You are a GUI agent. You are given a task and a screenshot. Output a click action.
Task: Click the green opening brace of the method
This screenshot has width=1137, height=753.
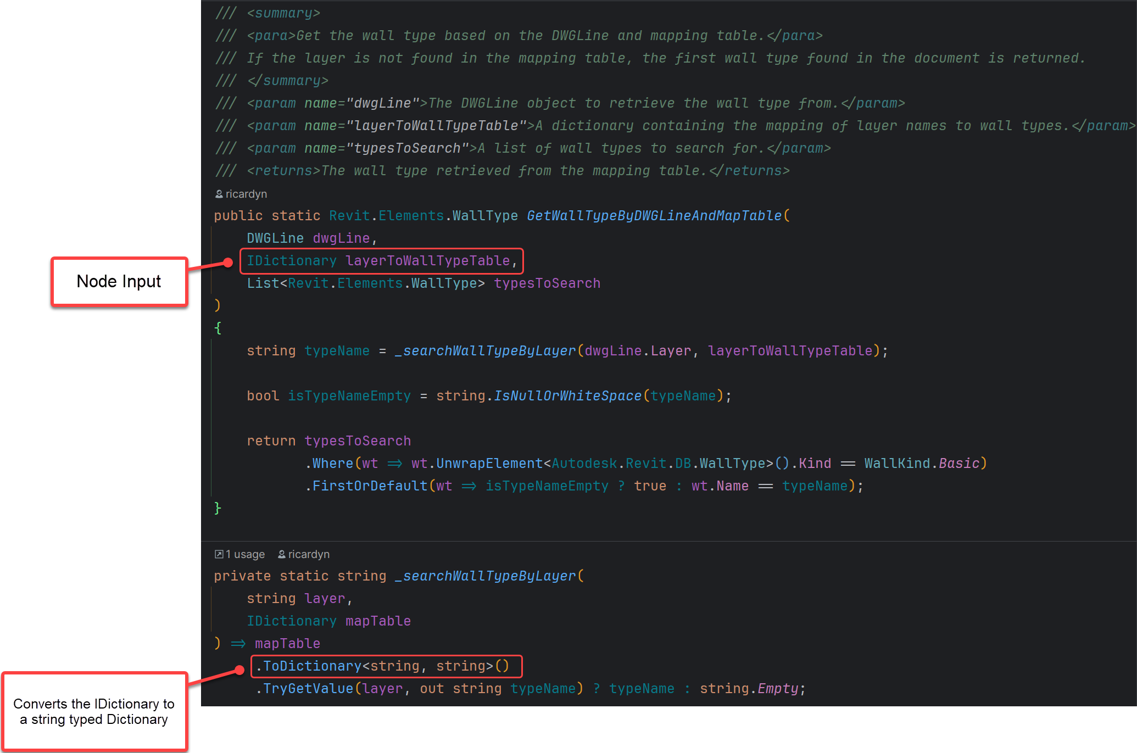(218, 328)
